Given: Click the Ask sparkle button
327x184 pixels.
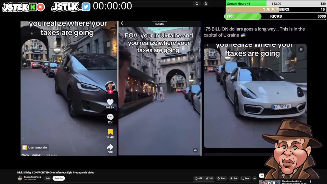Looking at the screenshot, I should [x=233, y=178].
